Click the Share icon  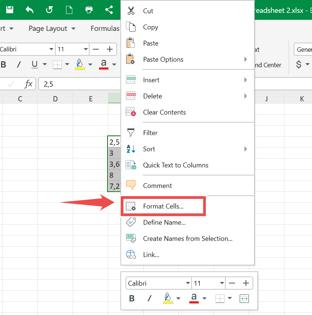coord(109,10)
